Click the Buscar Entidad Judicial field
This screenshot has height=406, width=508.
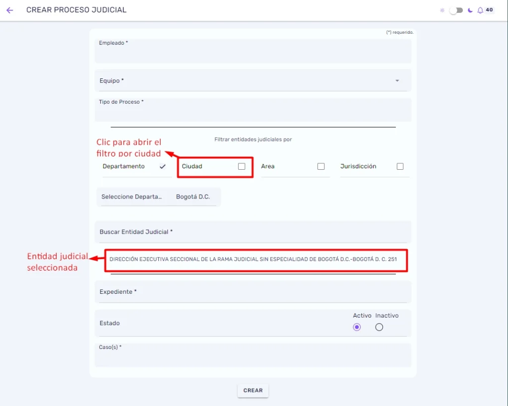253,232
